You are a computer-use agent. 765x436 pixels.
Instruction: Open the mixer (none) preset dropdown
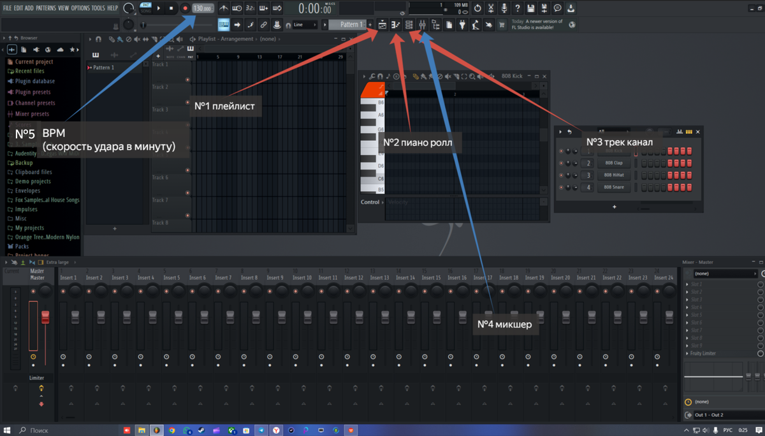tap(725, 273)
